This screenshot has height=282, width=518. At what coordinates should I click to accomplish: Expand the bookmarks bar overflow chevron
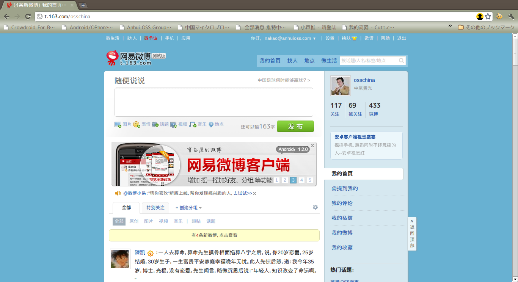pyautogui.click(x=450, y=26)
